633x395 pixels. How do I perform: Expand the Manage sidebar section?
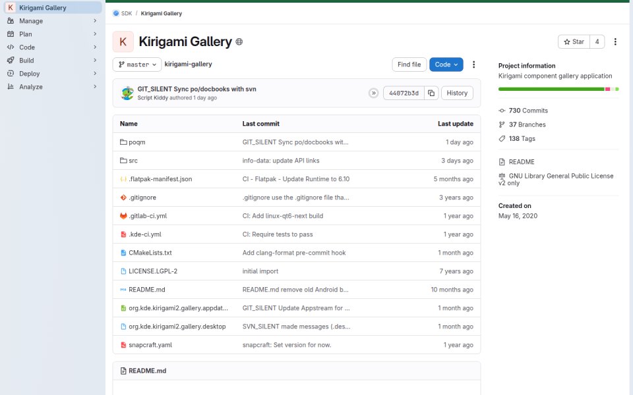tap(53, 21)
